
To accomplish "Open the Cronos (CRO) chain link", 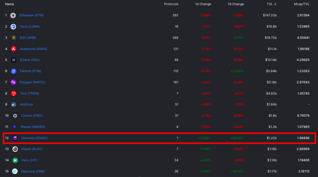I will pyautogui.click(x=32, y=116).
